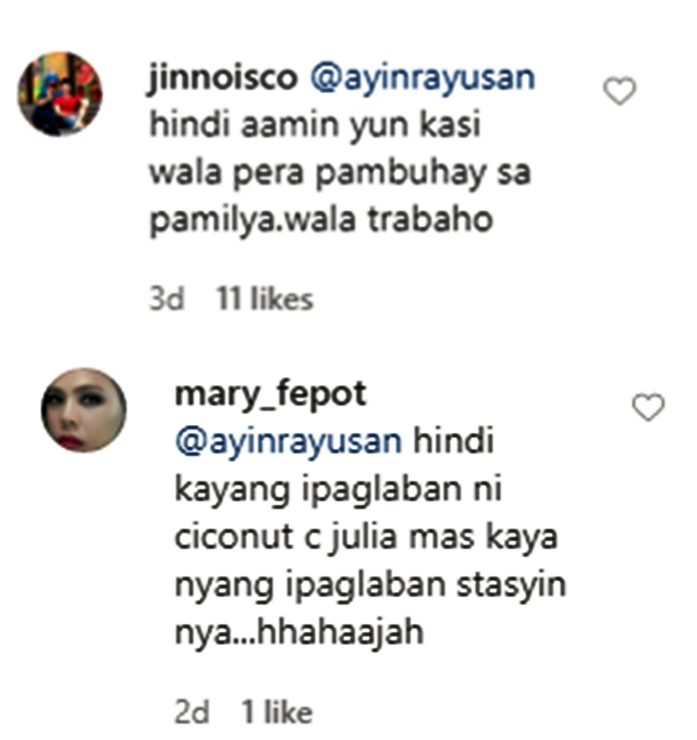Click the line 'kayang ipaglaban ni'
The image size is (697, 740).
click(338, 489)
